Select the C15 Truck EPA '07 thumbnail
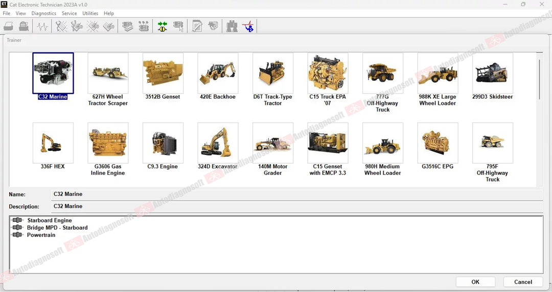 (328, 73)
